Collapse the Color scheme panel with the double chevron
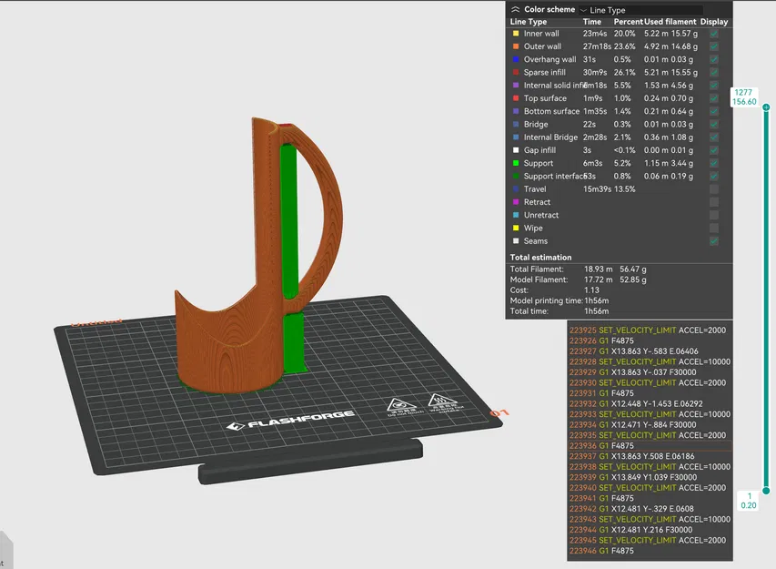776x569 pixels. tap(516, 9)
